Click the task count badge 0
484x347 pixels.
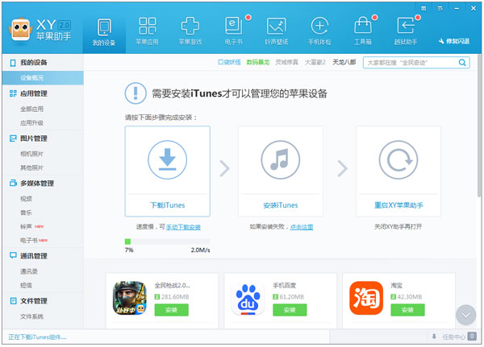(x=472, y=337)
